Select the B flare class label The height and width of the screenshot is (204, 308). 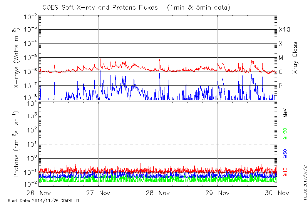pos(281,86)
